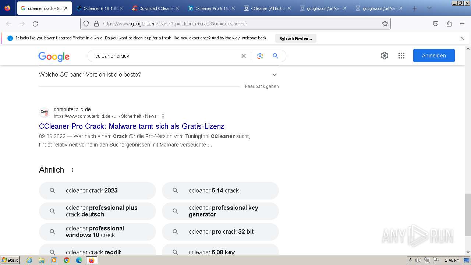Open the media player taskbar icon
The height and width of the screenshot is (265, 471).
coord(54,260)
